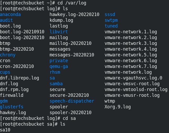Select the samba directory entry
Viewport: 169px width, 133px height.
(56, 84)
